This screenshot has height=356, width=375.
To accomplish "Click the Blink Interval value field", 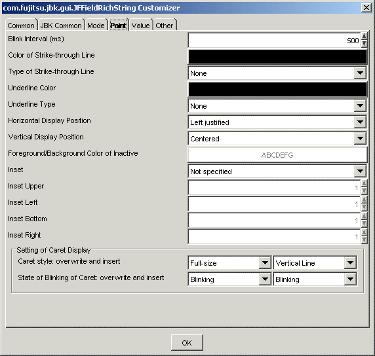I will coord(274,40).
